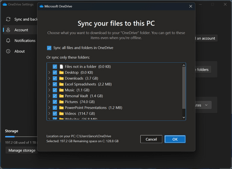Click the Storage usage progress bar
This screenshot has height=169, width=232.
coord(20,137)
